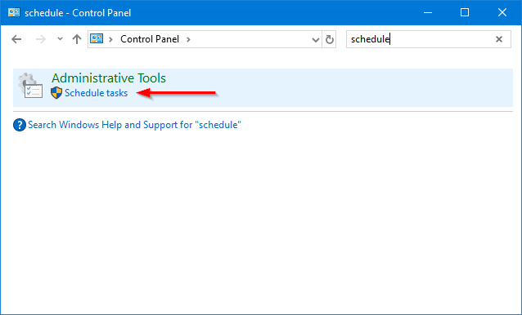Expand chevron after Control Panel breadcrumb

(188, 39)
